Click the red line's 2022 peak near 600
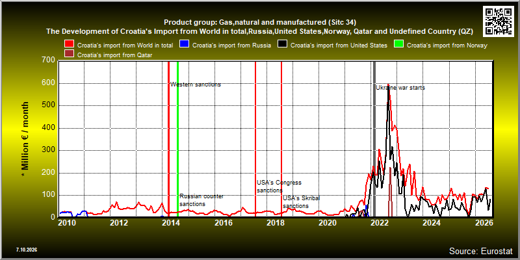 click(388, 86)
